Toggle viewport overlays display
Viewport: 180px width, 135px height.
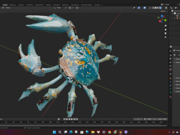[145, 8]
